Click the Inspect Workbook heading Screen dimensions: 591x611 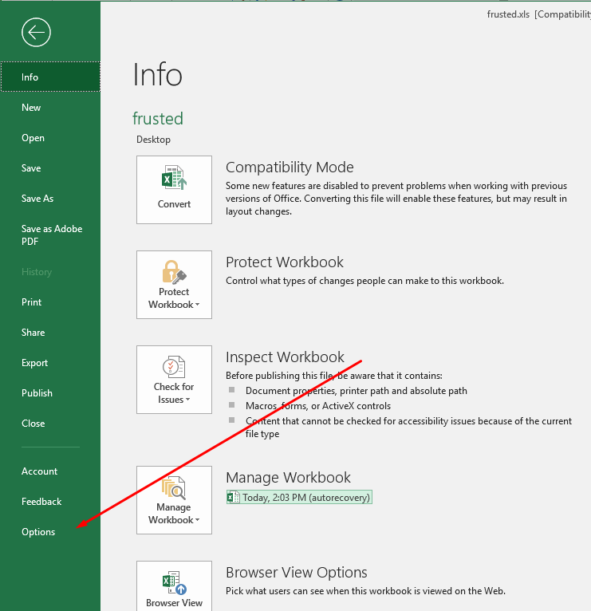pyautogui.click(x=285, y=357)
